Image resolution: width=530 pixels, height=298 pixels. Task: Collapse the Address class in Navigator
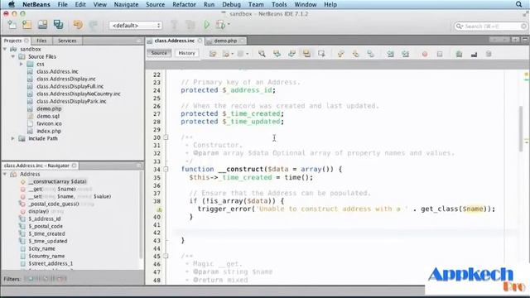(x=5, y=174)
